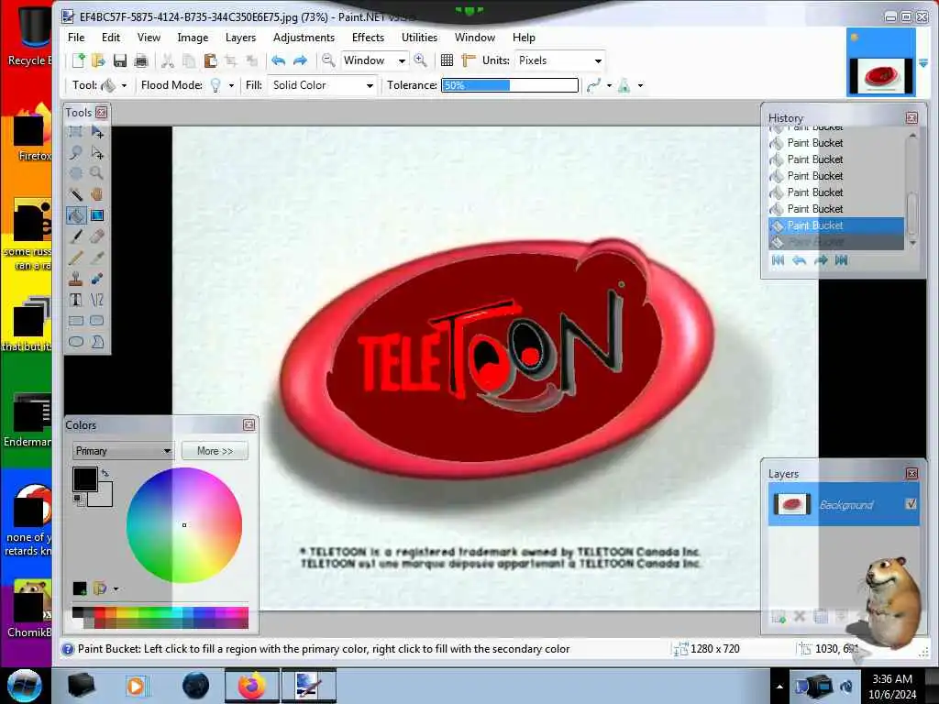Click the Paste clipboard icon
The height and width of the screenshot is (704, 939).
tap(210, 60)
